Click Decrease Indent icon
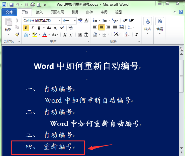Image resolution: width=185 pixels, height=156 pixels. (125, 21)
